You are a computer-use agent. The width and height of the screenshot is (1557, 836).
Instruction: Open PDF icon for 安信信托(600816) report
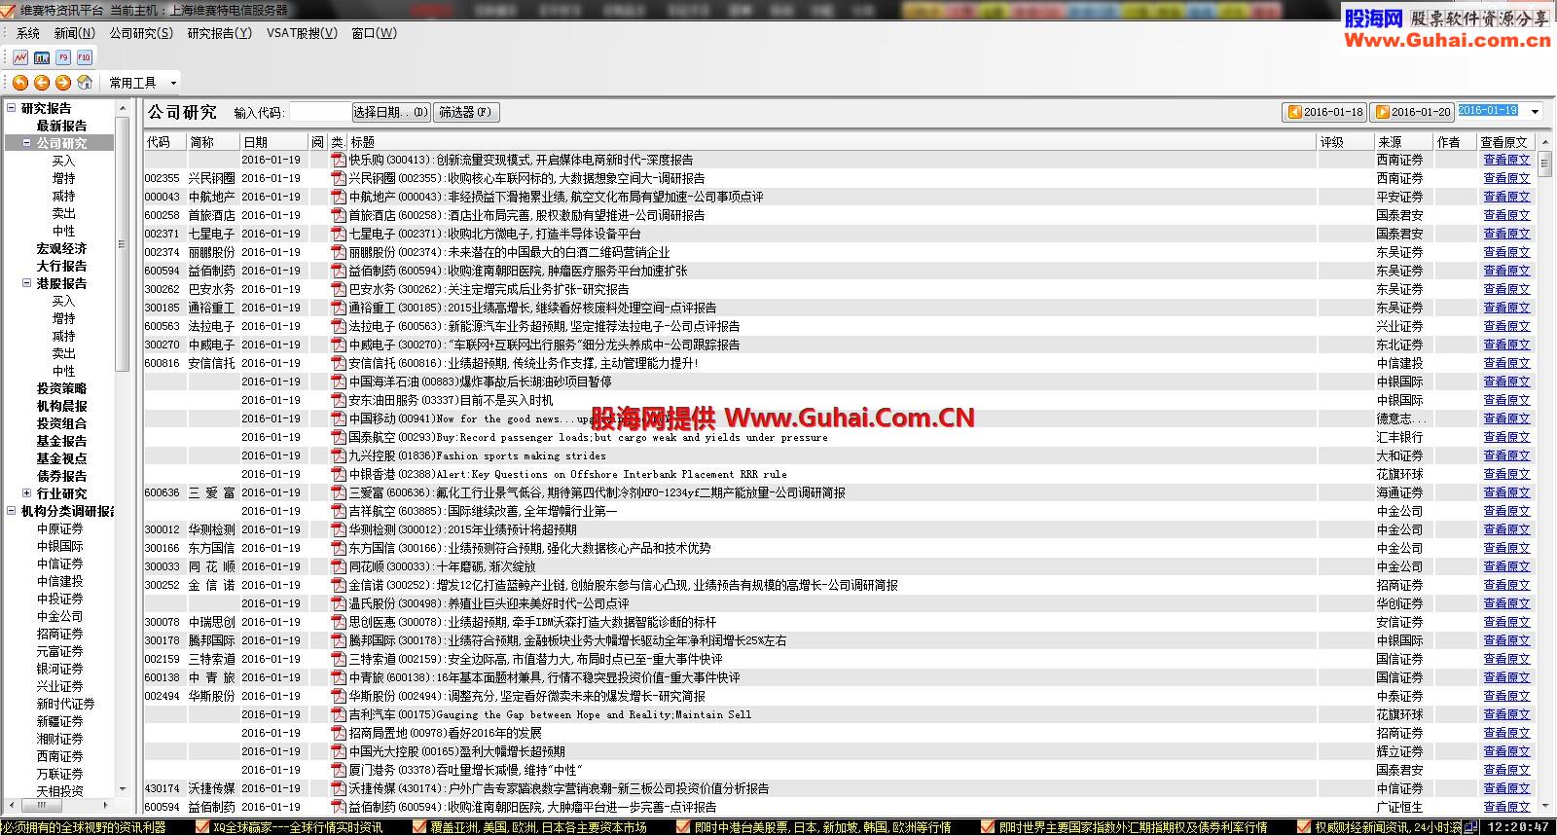[339, 363]
